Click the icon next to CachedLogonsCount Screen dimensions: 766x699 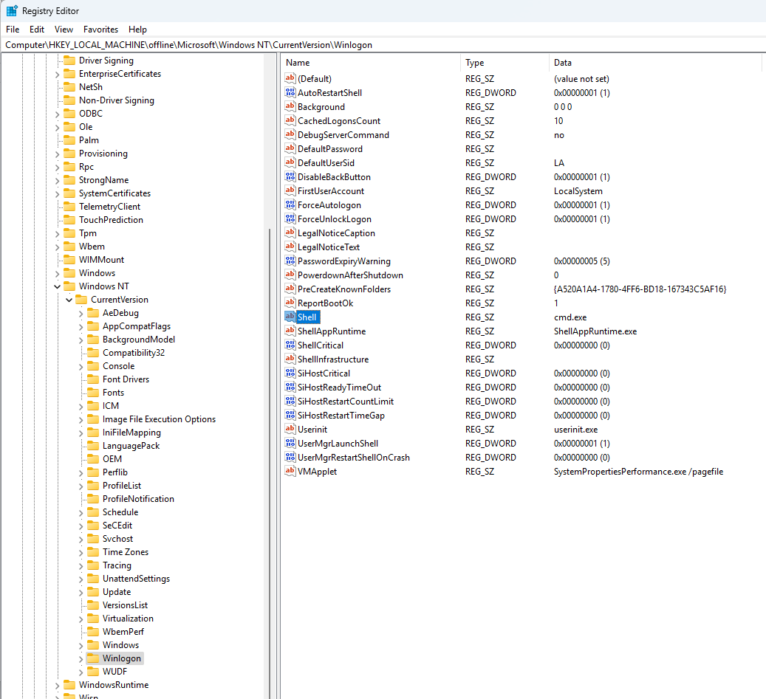click(290, 120)
